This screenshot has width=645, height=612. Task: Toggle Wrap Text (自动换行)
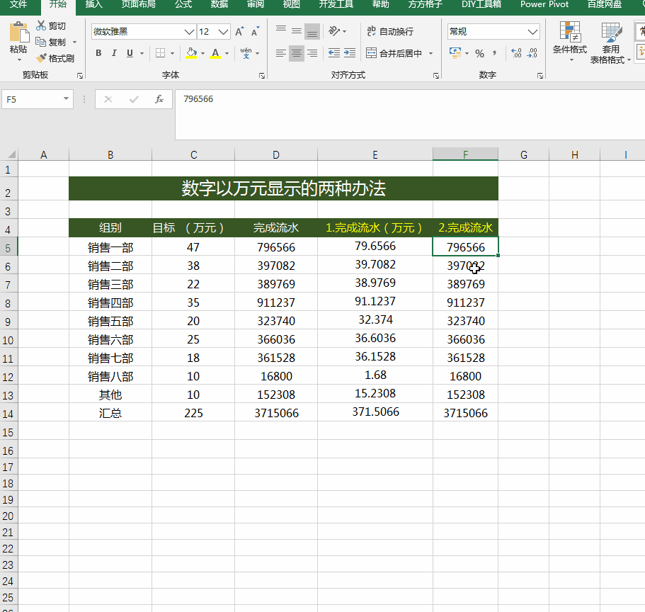click(390, 31)
